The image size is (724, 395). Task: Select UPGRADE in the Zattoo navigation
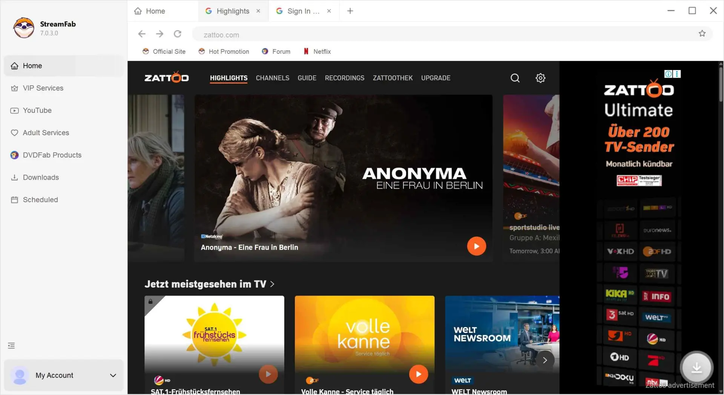(436, 78)
